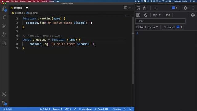This screenshot has height=111, width=197.
Task: Toggle the DevTools device toolbar
Action: click(145, 8)
